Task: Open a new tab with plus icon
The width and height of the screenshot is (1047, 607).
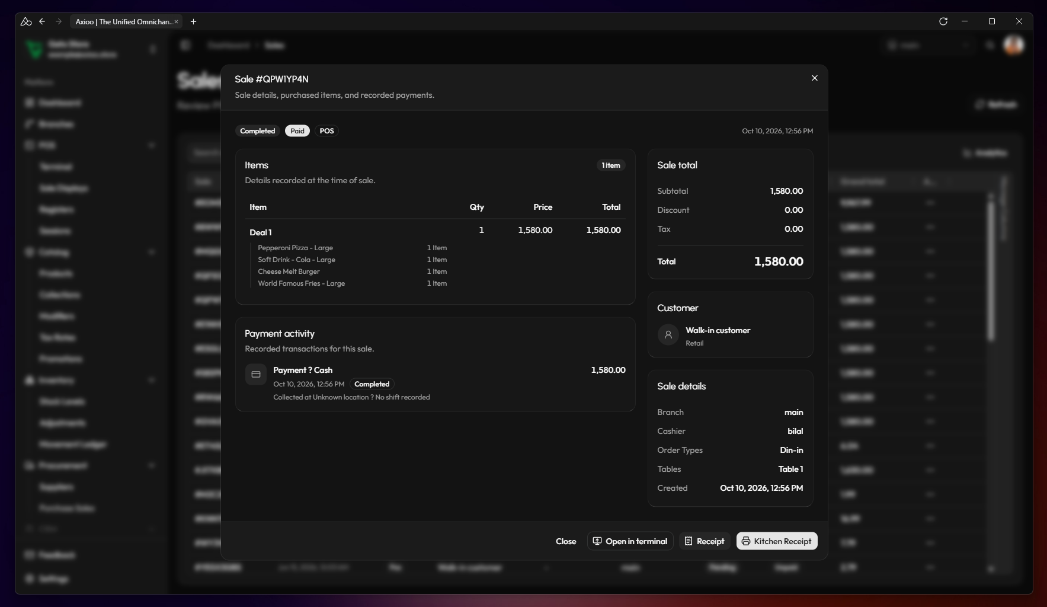Action: 193,21
